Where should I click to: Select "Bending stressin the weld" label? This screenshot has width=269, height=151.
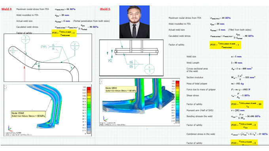coord(199,116)
